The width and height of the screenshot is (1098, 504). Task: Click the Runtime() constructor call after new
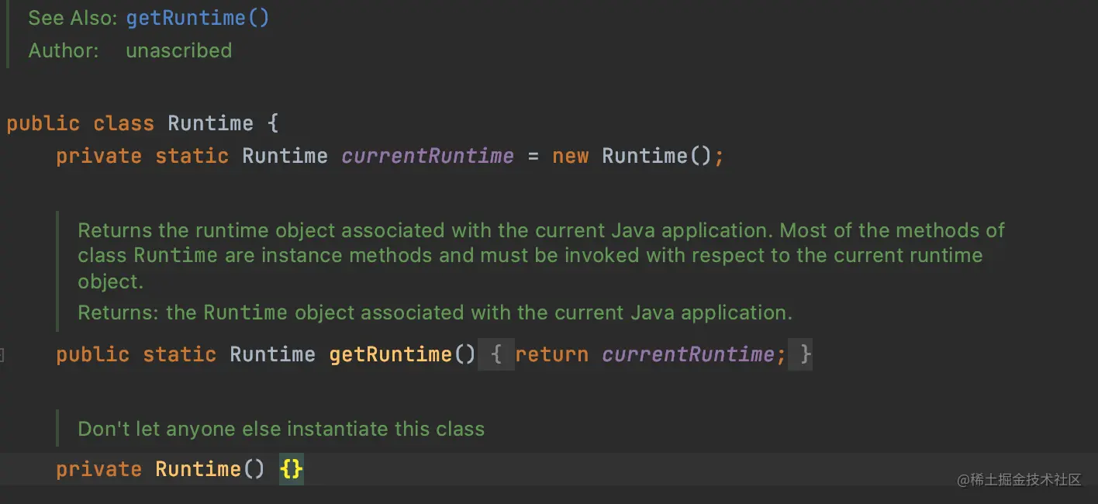(x=644, y=156)
